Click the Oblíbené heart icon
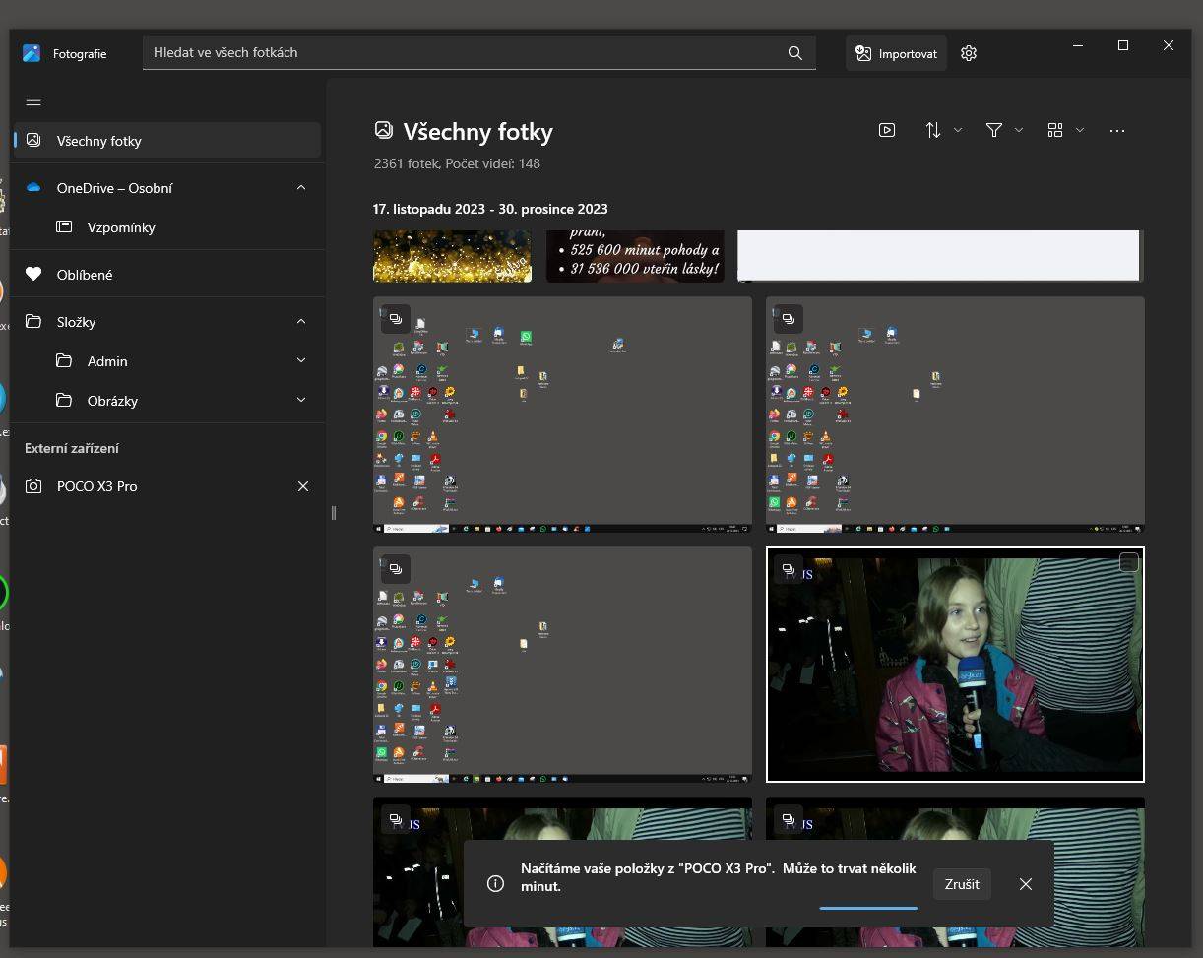 tap(33, 274)
